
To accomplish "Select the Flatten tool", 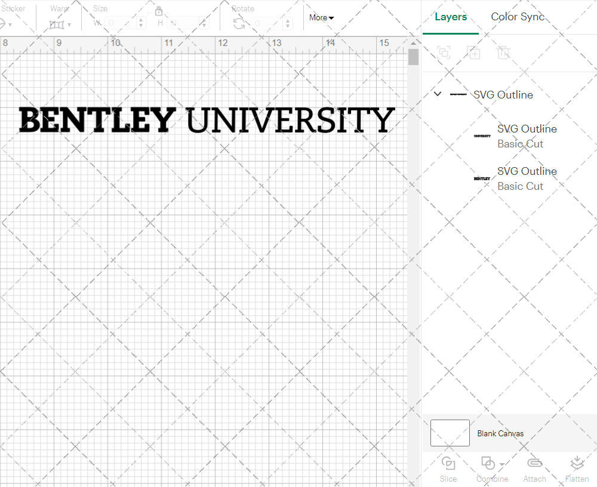I will 577,469.
